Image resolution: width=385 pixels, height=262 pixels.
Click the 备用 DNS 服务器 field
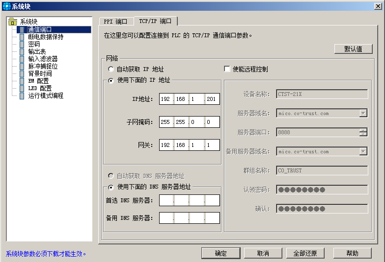(x=190, y=218)
